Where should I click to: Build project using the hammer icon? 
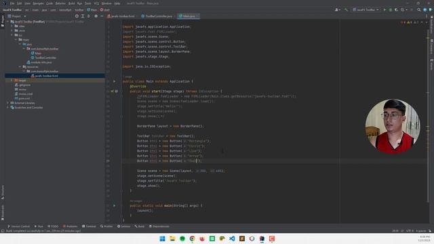tap(346, 9)
